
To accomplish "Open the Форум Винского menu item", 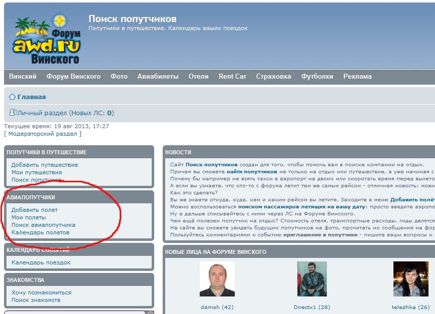I will coord(74,77).
